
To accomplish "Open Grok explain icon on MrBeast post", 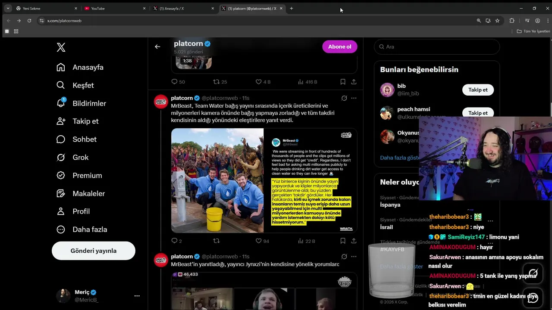I will 344,98.
